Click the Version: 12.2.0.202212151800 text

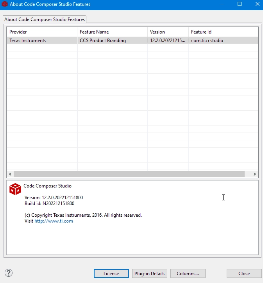point(54,198)
